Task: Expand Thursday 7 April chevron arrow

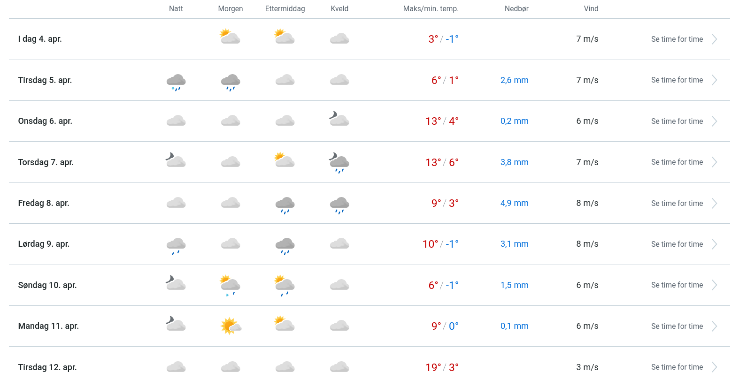Action: (x=714, y=162)
